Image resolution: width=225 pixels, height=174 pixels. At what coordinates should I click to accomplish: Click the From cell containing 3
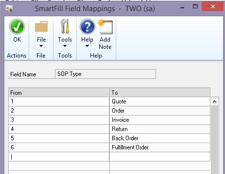[59, 120]
